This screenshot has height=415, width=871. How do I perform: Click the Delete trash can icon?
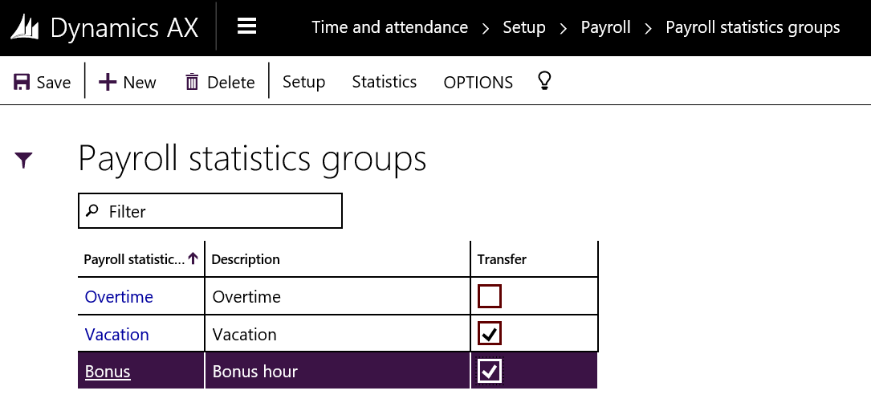tap(192, 82)
